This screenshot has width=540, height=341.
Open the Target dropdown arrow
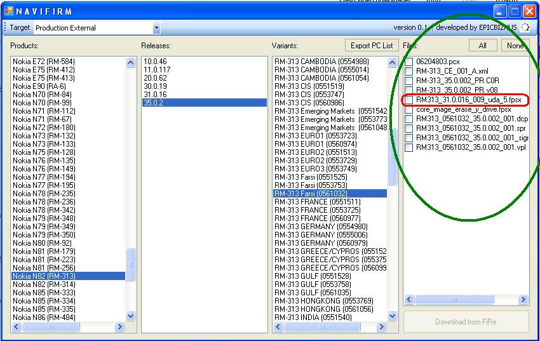pyautogui.click(x=156, y=28)
